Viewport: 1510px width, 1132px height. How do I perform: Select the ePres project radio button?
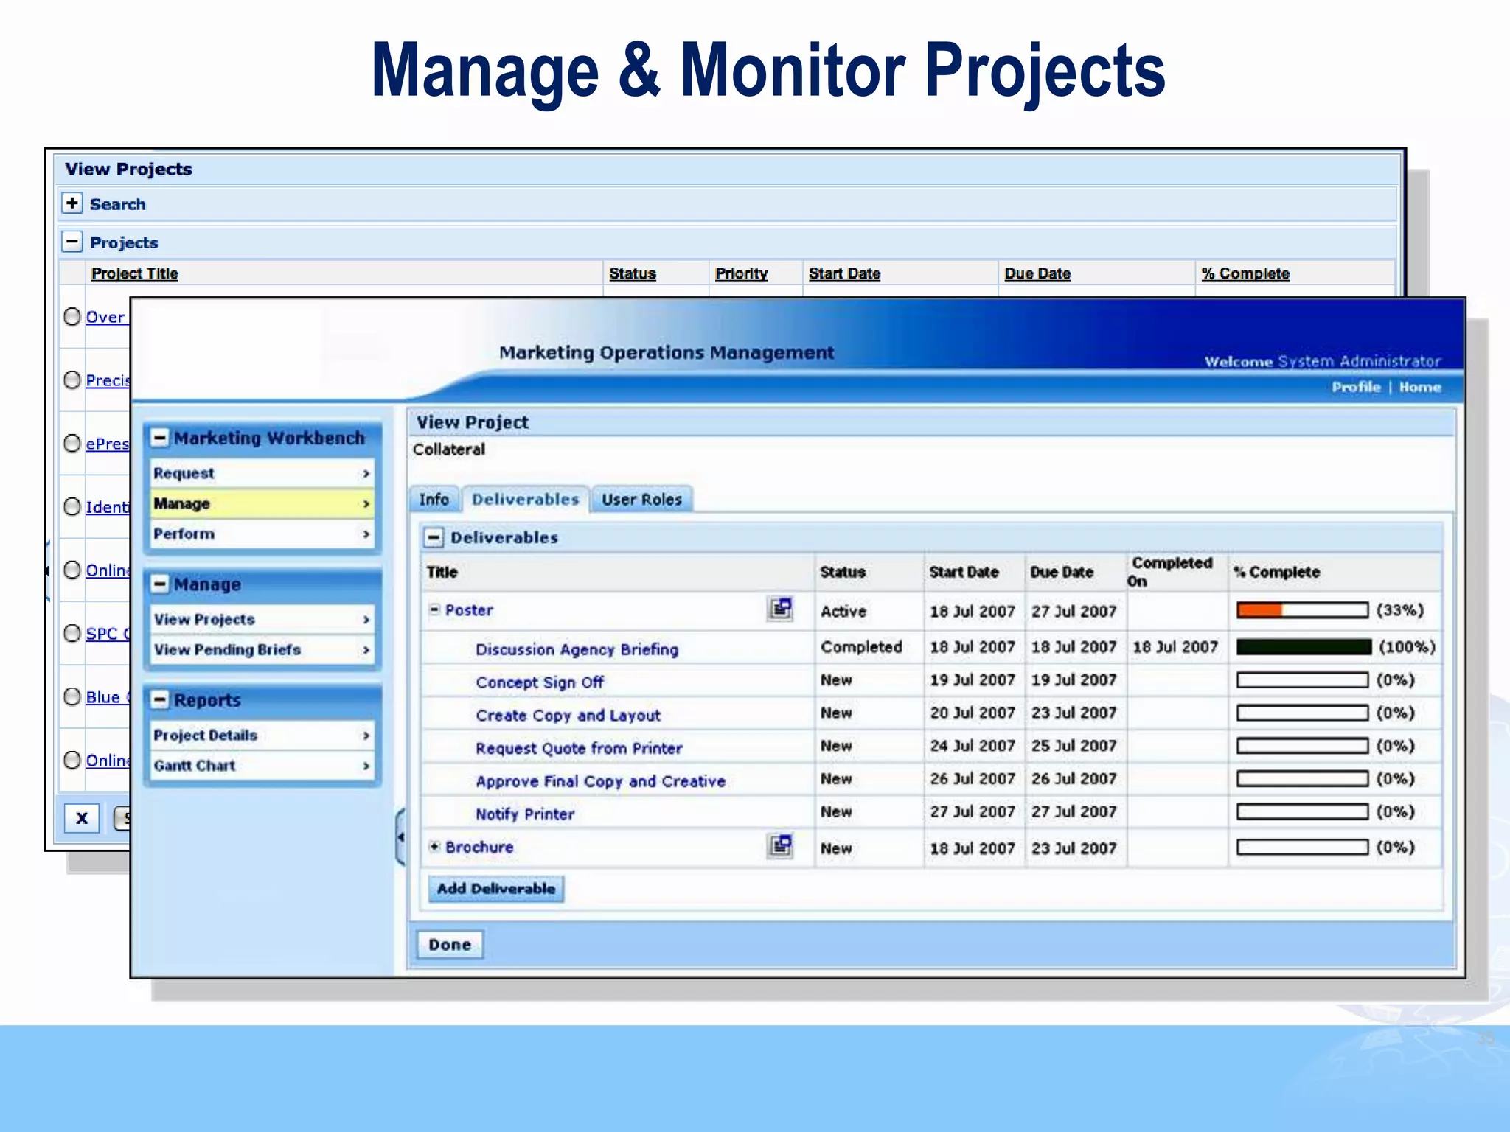[x=72, y=444]
